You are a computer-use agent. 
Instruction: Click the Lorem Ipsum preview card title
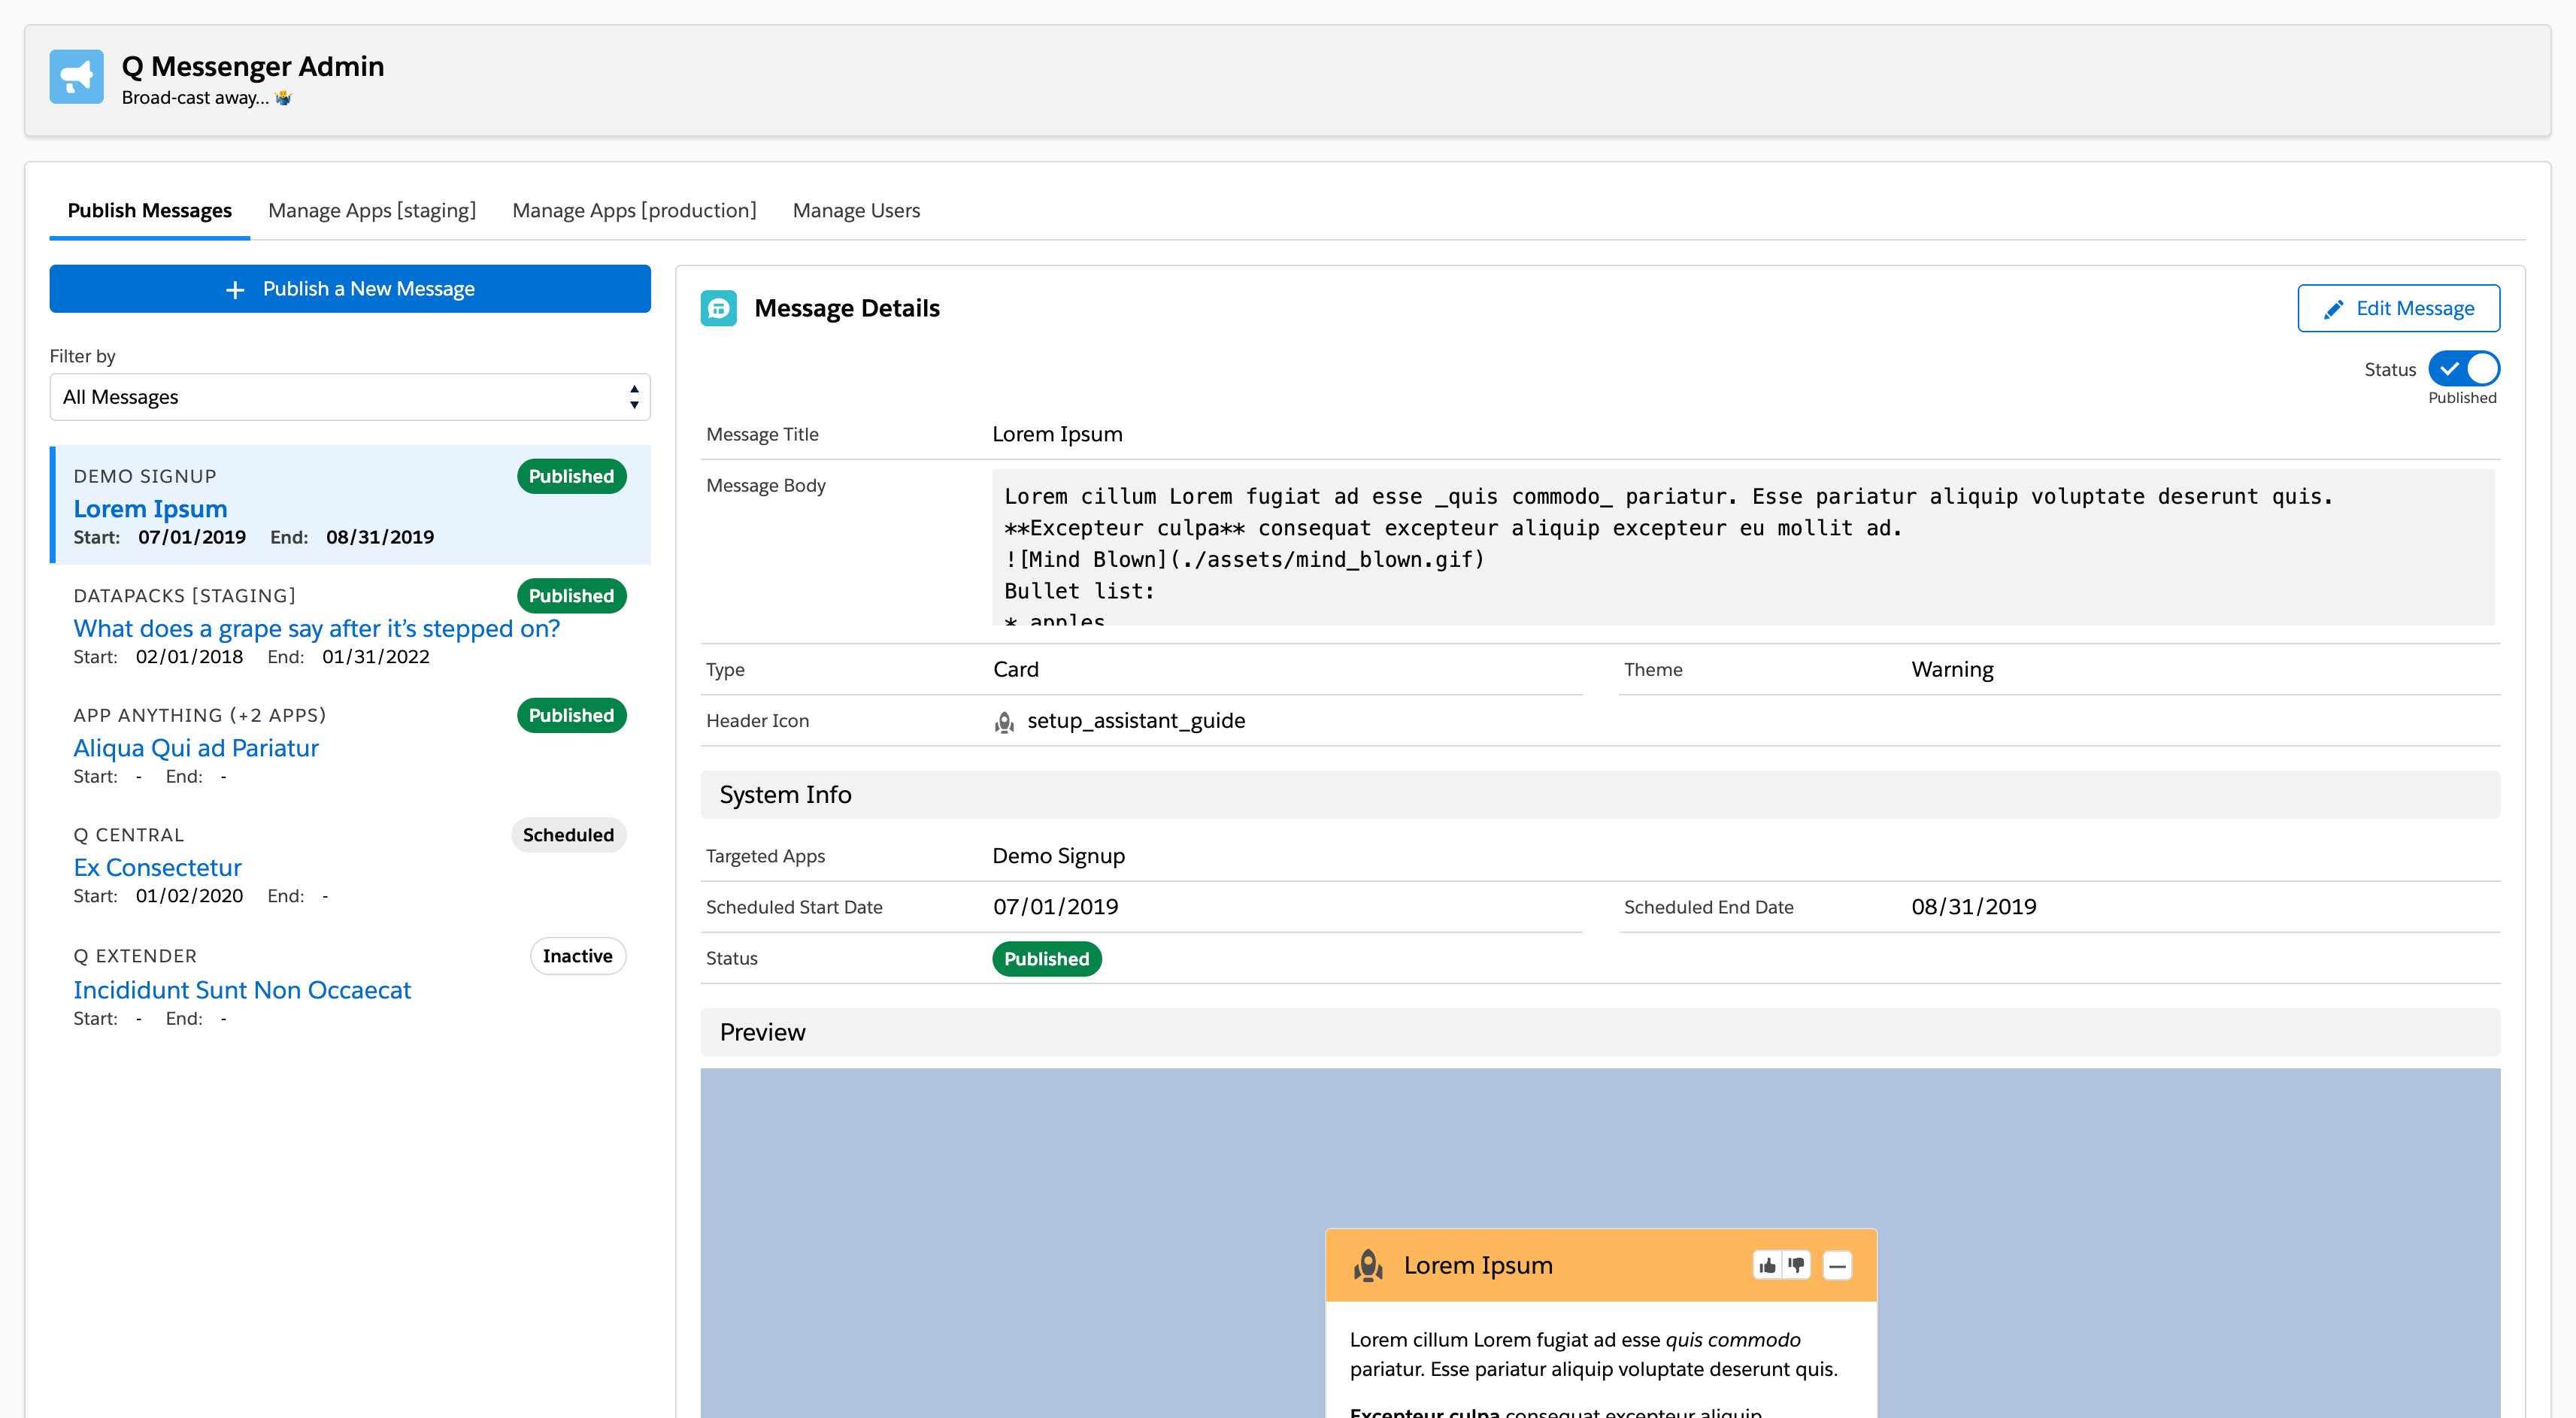pyautogui.click(x=1478, y=1265)
